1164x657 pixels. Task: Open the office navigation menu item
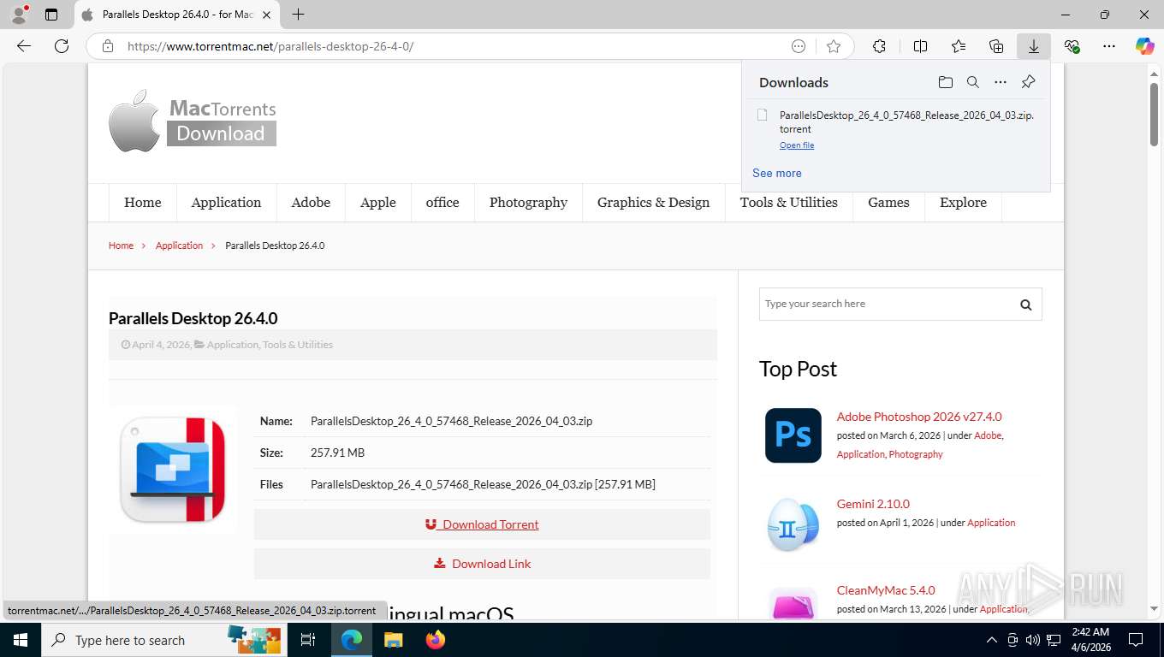[x=442, y=203]
